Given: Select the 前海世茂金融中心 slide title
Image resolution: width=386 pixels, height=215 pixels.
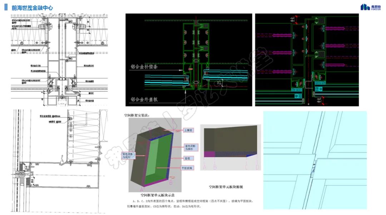Looking at the screenshot, I should (33, 7).
